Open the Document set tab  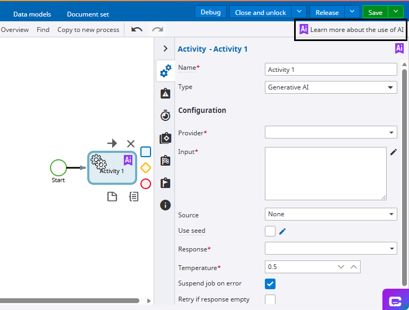[88, 14]
